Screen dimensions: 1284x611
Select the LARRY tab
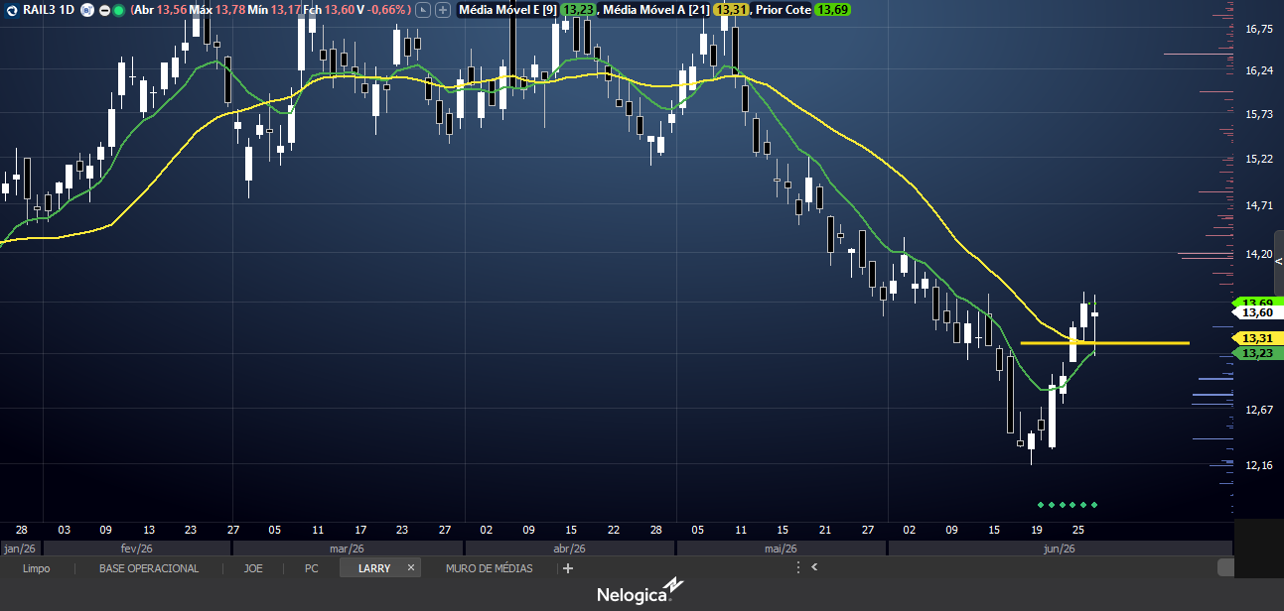(373, 568)
